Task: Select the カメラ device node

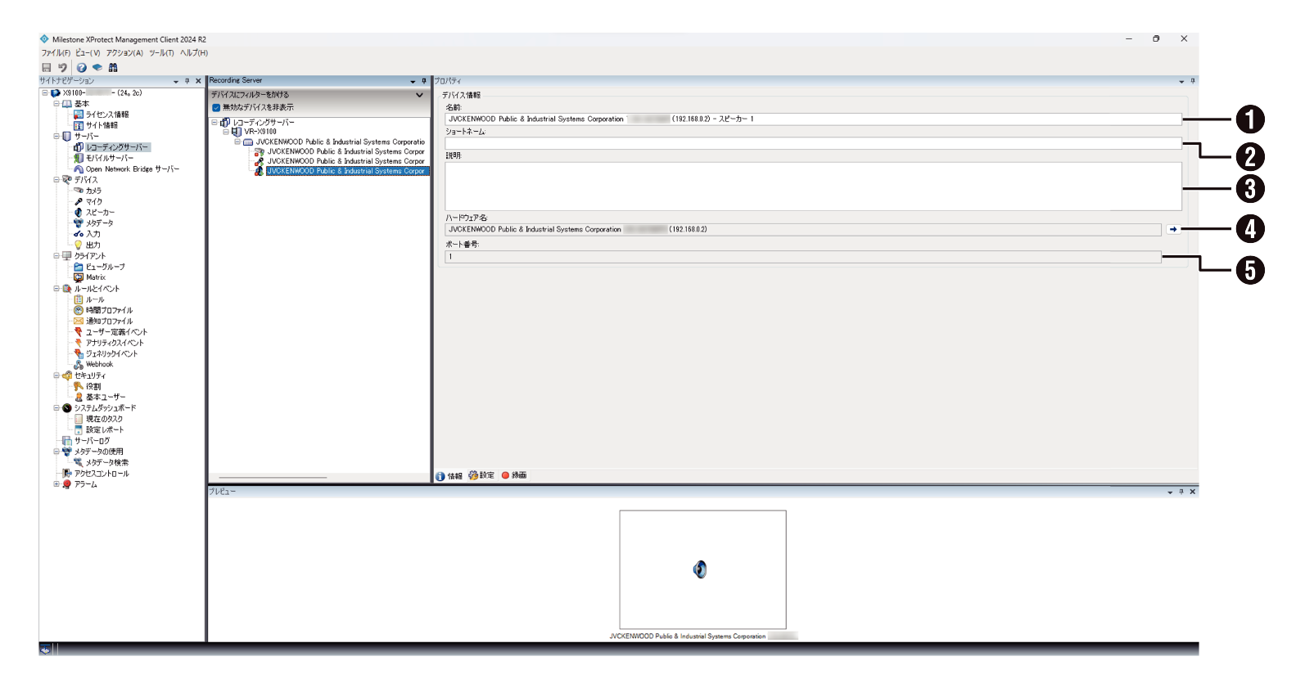Action: point(93,191)
